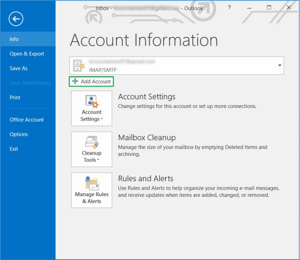
Task: Click the mail account cabinet icon
Action: [79, 66]
